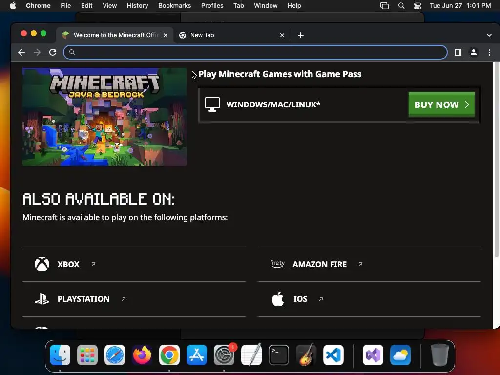Click the Apple logo beside iOS
The height and width of the screenshot is (375, 500).
[278, 299]
